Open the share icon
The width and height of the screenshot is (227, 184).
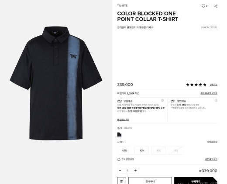(x=216, y=6)
